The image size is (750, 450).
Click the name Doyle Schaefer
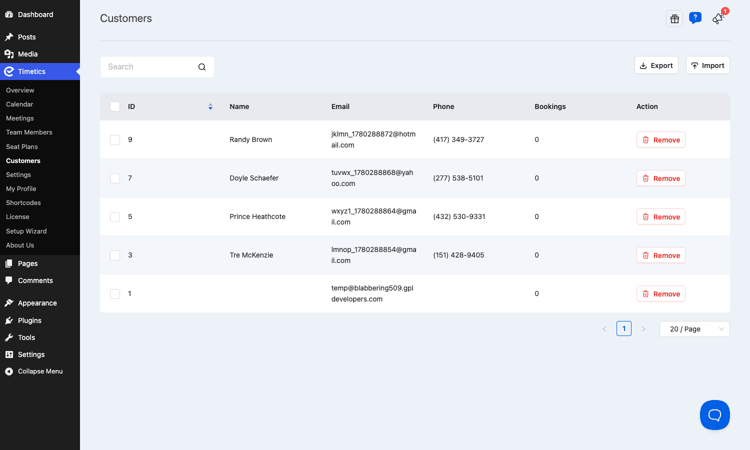pos(254,178)
